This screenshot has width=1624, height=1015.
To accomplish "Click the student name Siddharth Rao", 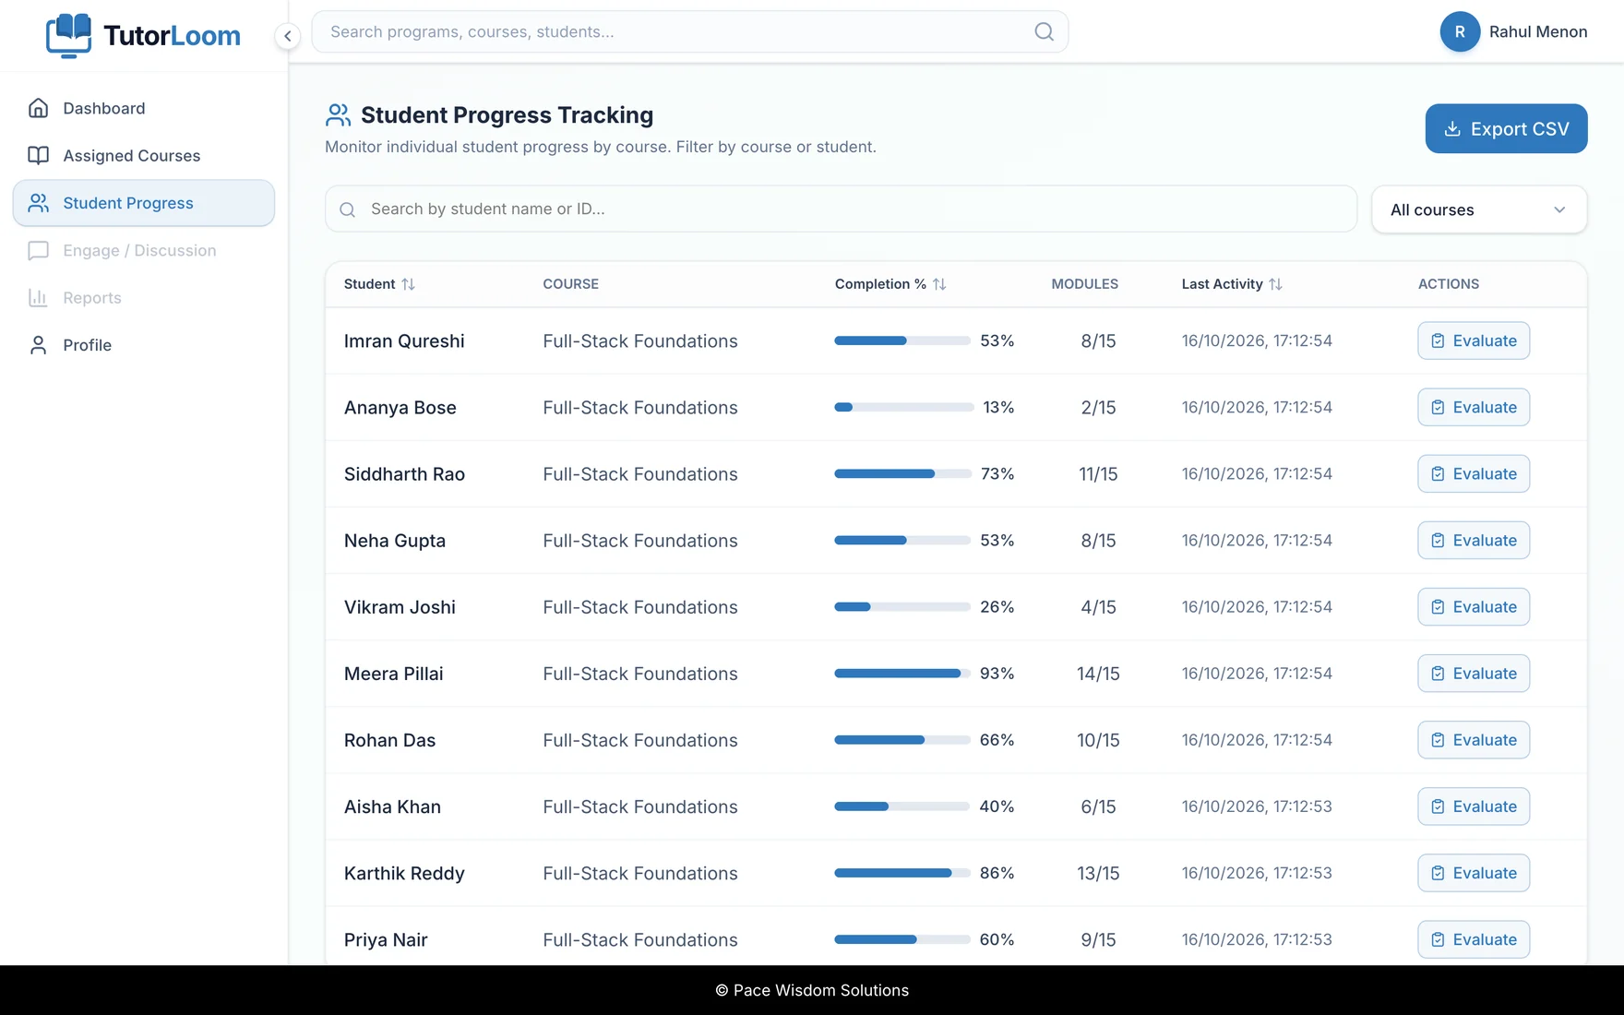I will coord(404,474).
